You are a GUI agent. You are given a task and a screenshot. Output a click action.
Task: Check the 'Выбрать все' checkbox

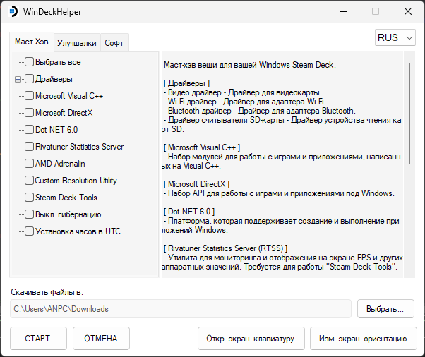(x=29, y=62)
